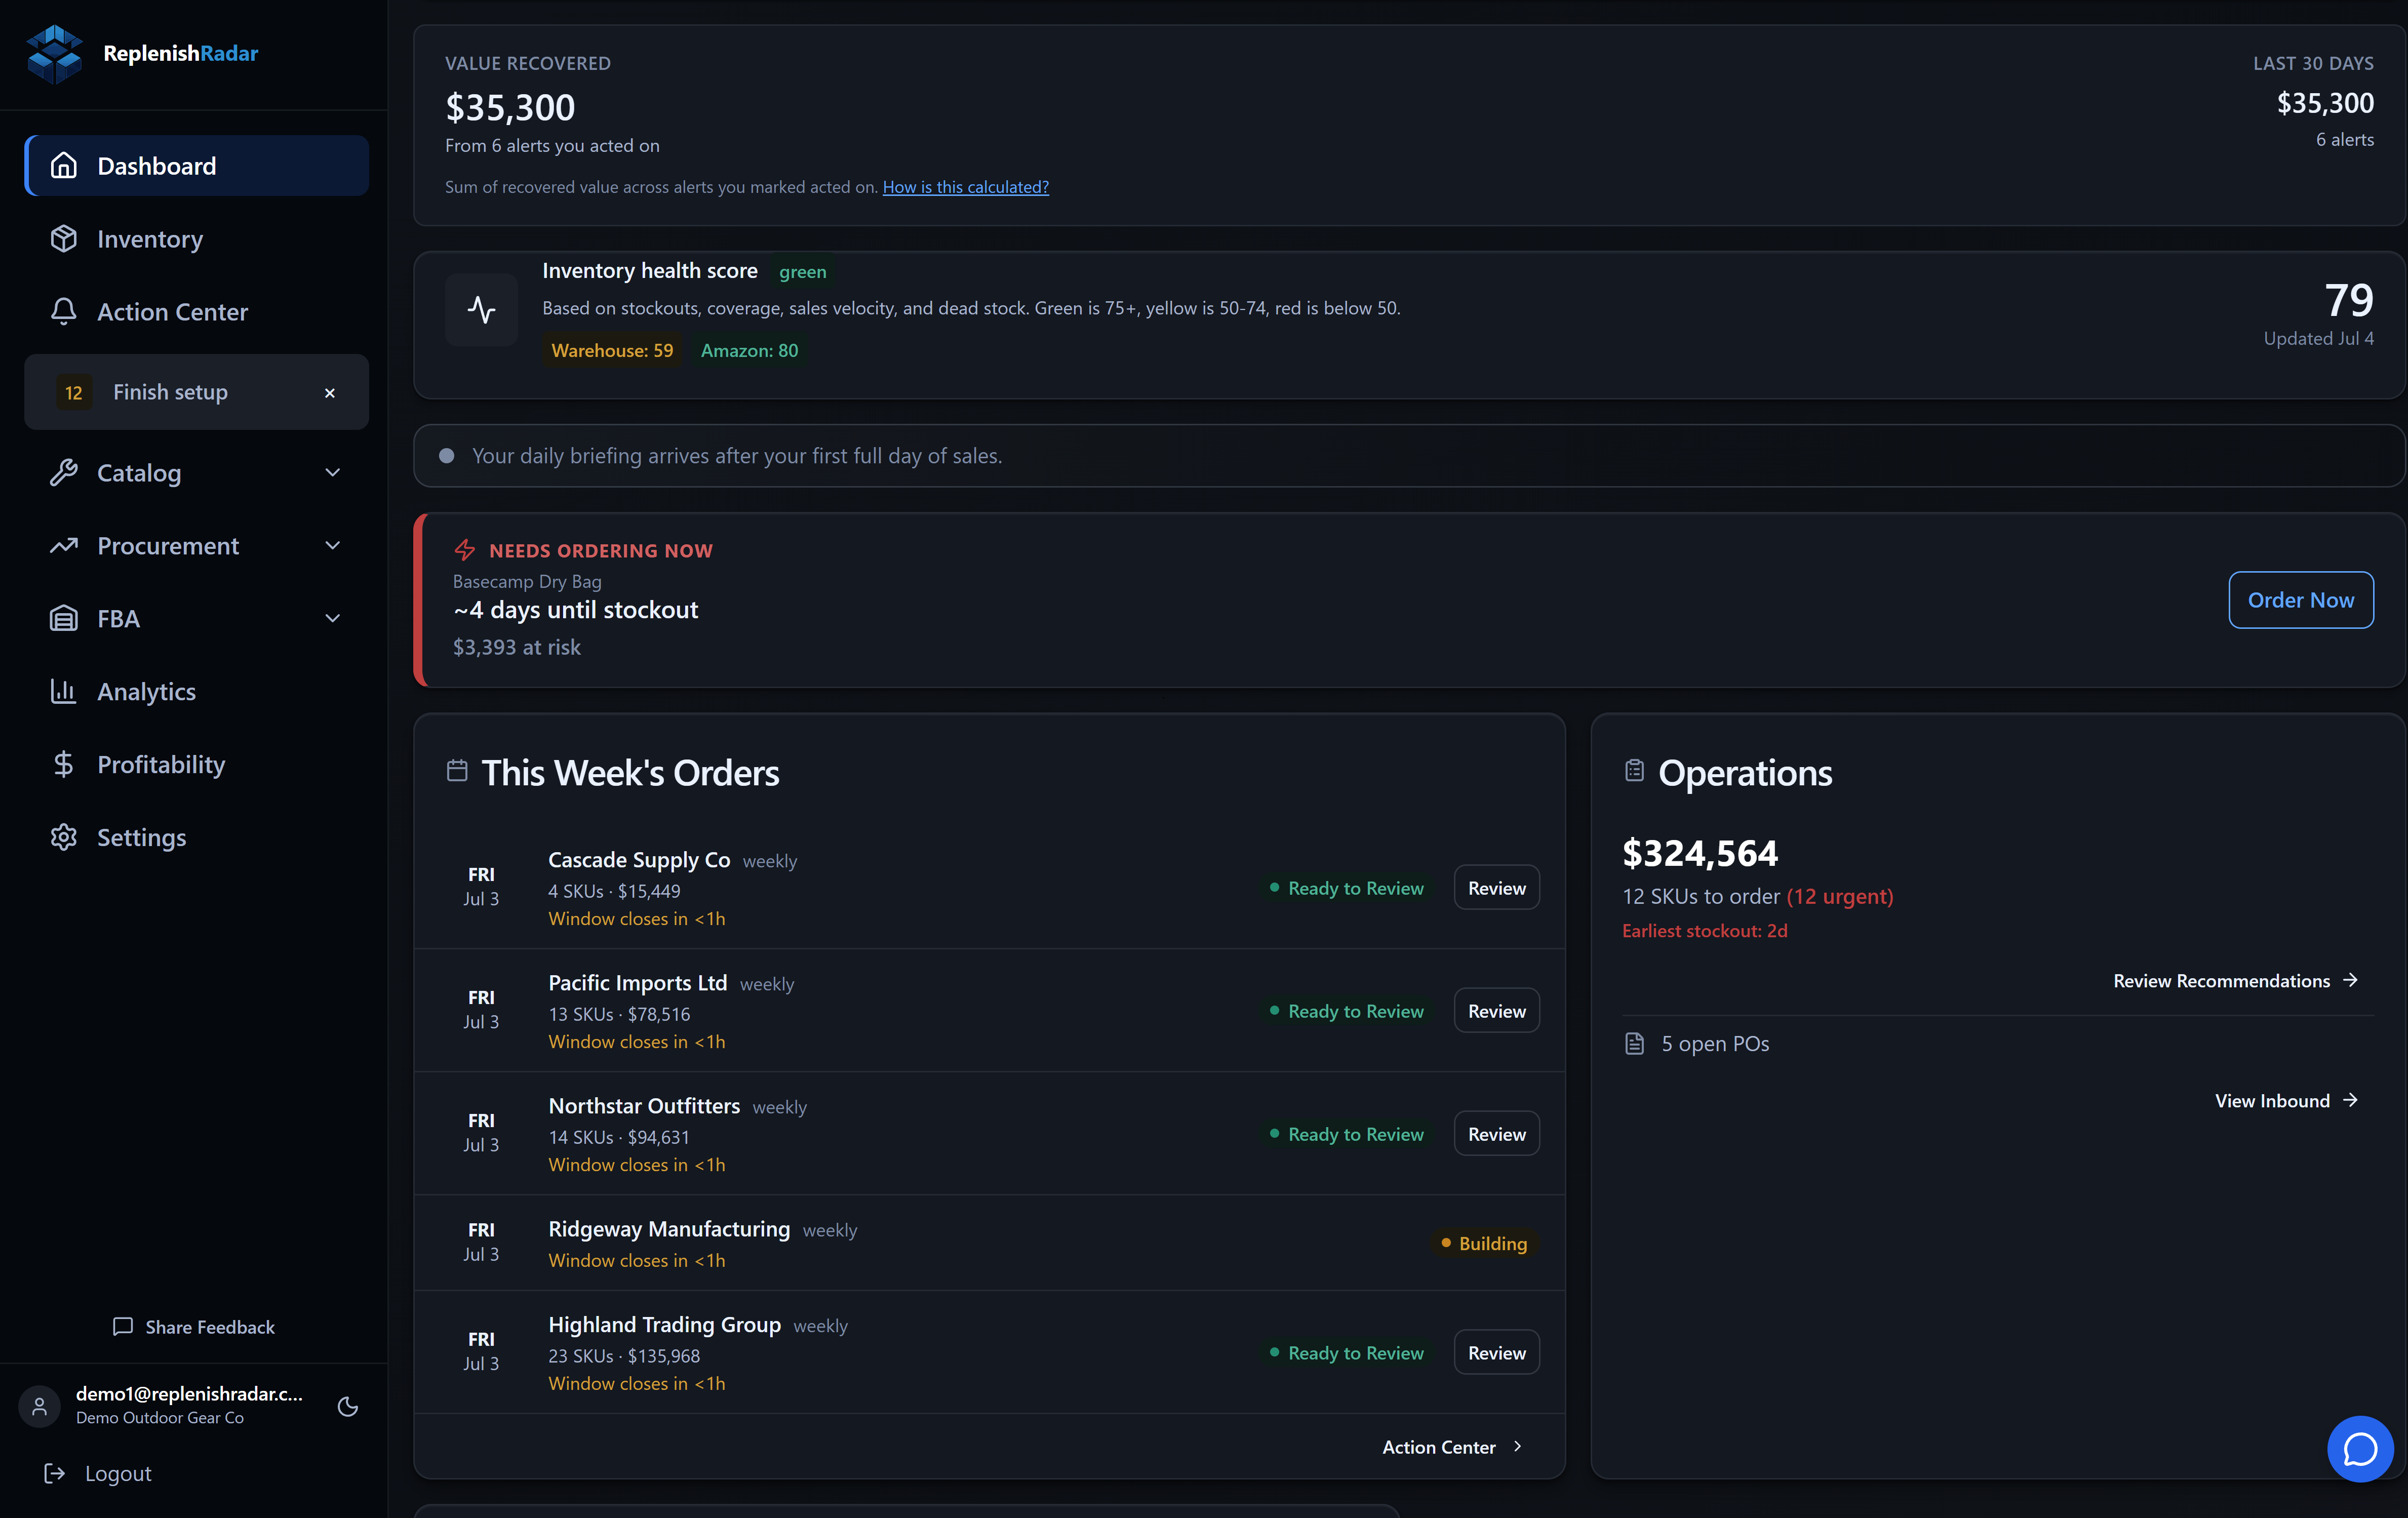2408x1518 pixels.
Task: Review the Northstar Outfitters order
Action: click(x=1496, y=1134)
